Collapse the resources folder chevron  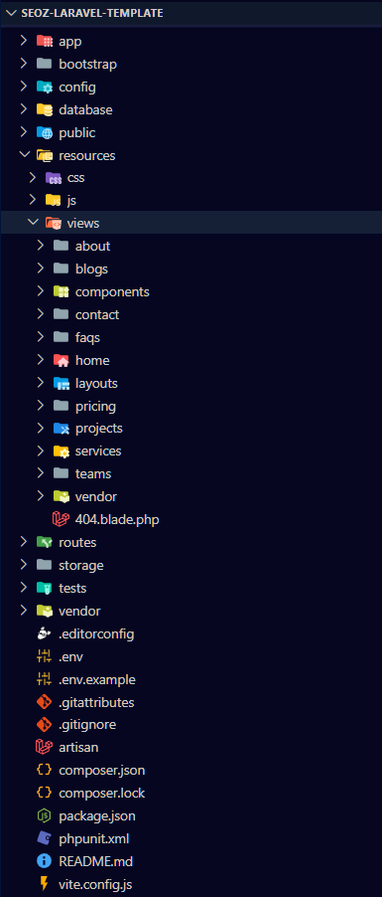pyautogui.click(x=24, y=155)
